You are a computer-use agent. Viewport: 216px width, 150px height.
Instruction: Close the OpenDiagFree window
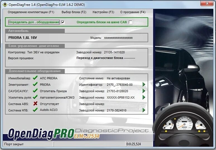tap(207, 3)
